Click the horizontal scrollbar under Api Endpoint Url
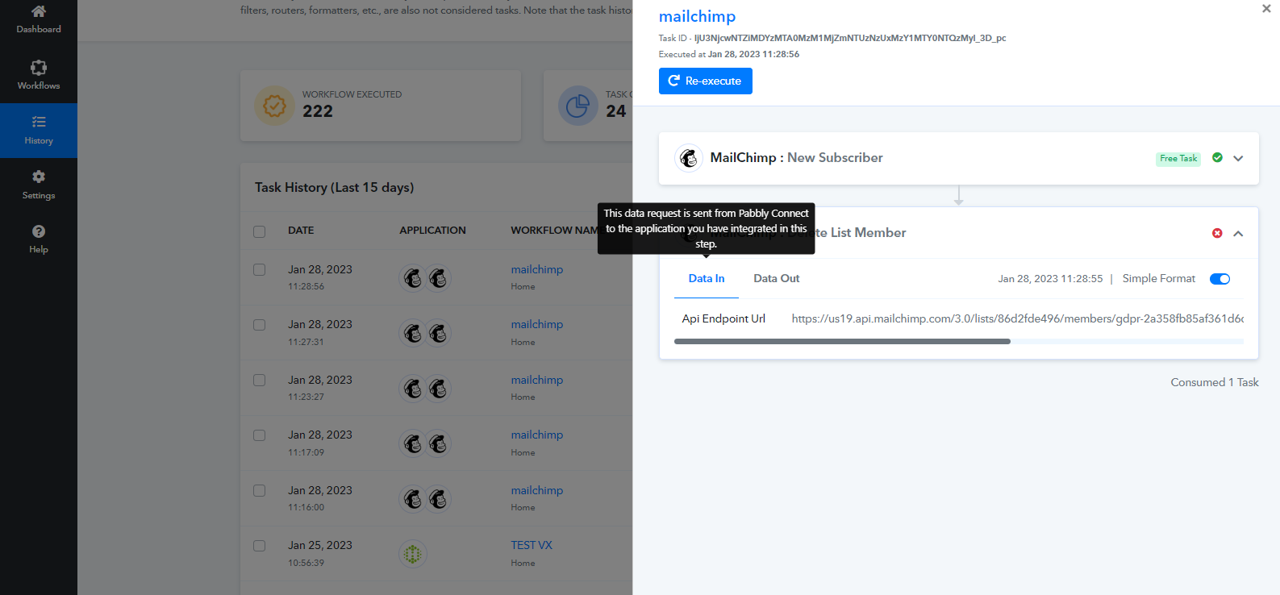This screenshot has height=595, width=1280. coord(842,342)
